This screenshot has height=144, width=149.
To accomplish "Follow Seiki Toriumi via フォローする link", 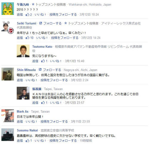I will click(x=52, y=23).
